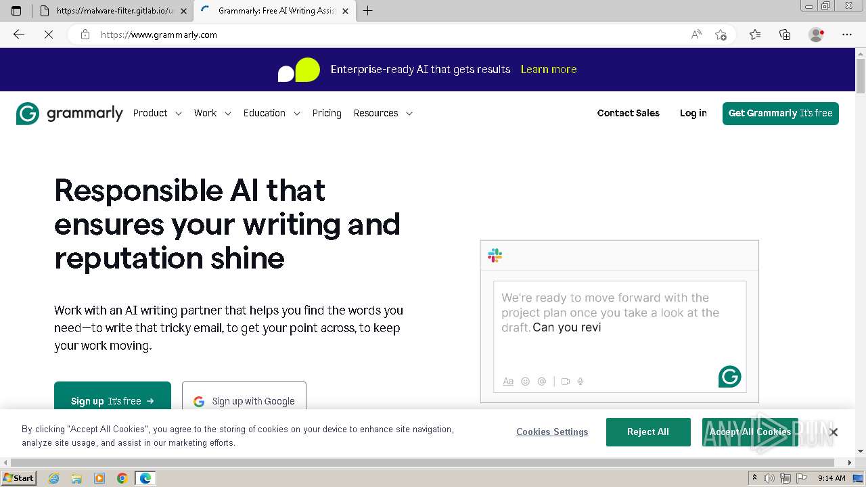This screenshot has width=866, height=487.
Task: Open a new tab with plus
Action: click(367, 11)
